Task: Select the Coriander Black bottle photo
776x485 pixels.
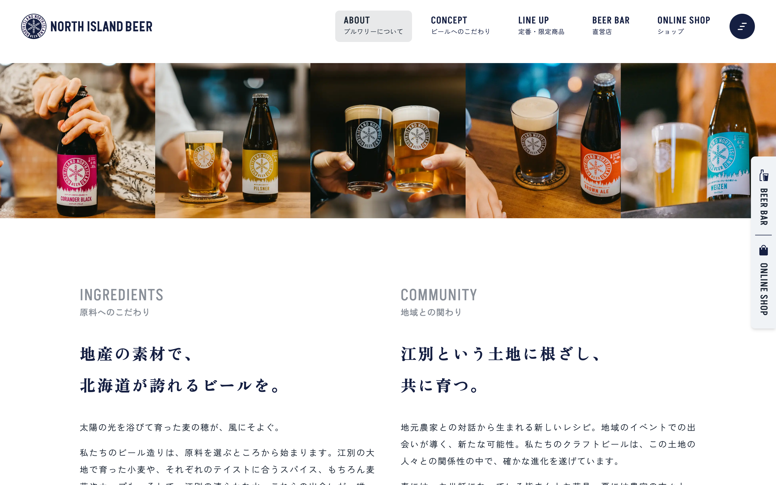Action: (x=77, y=140)
